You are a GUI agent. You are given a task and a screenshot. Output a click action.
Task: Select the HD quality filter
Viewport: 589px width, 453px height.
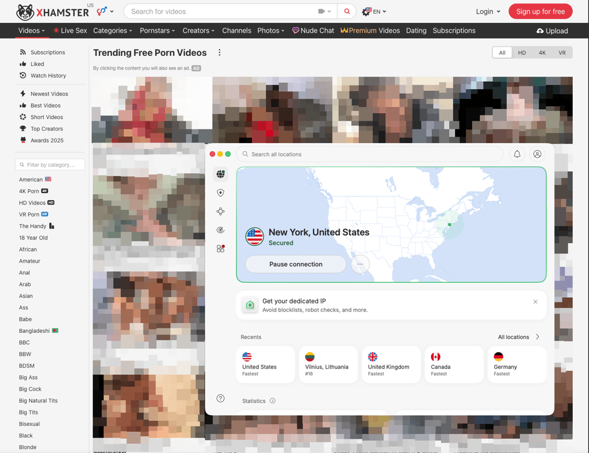[x=522, y=52]
